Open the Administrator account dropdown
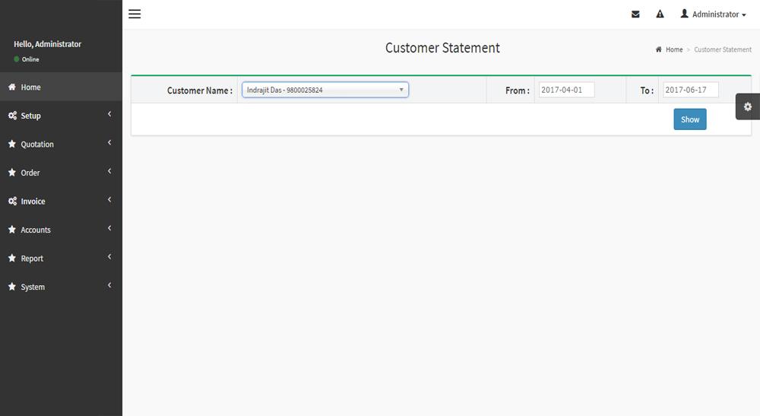 click(713, 14)
